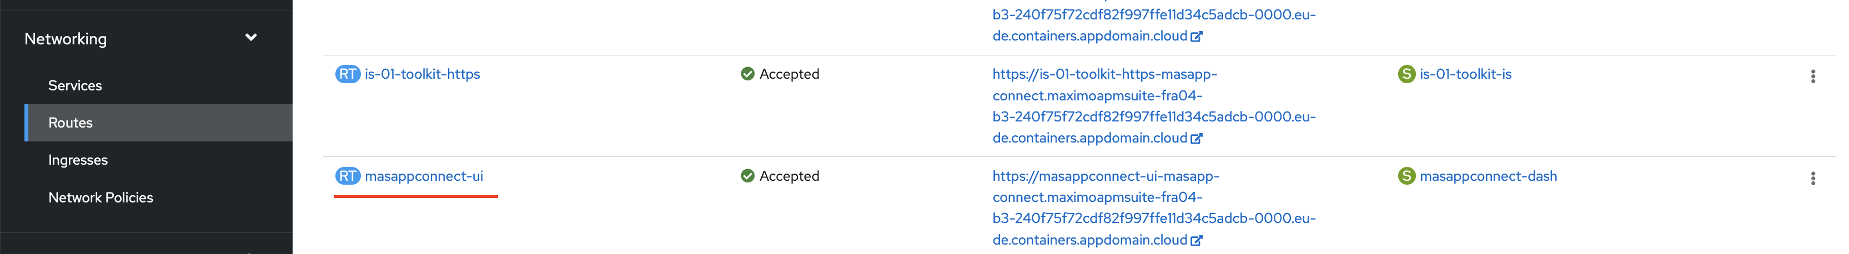
Task: Open the is-01-toolkit-https route name link
Action: (422, 74)
